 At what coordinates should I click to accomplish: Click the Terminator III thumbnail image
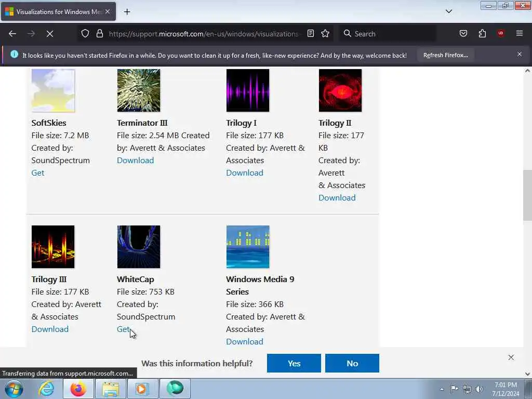point(138,90)
